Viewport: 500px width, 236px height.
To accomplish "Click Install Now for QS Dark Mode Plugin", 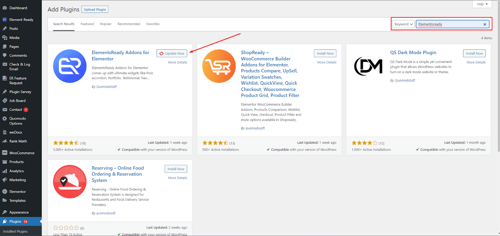I will tap(474, 53).
